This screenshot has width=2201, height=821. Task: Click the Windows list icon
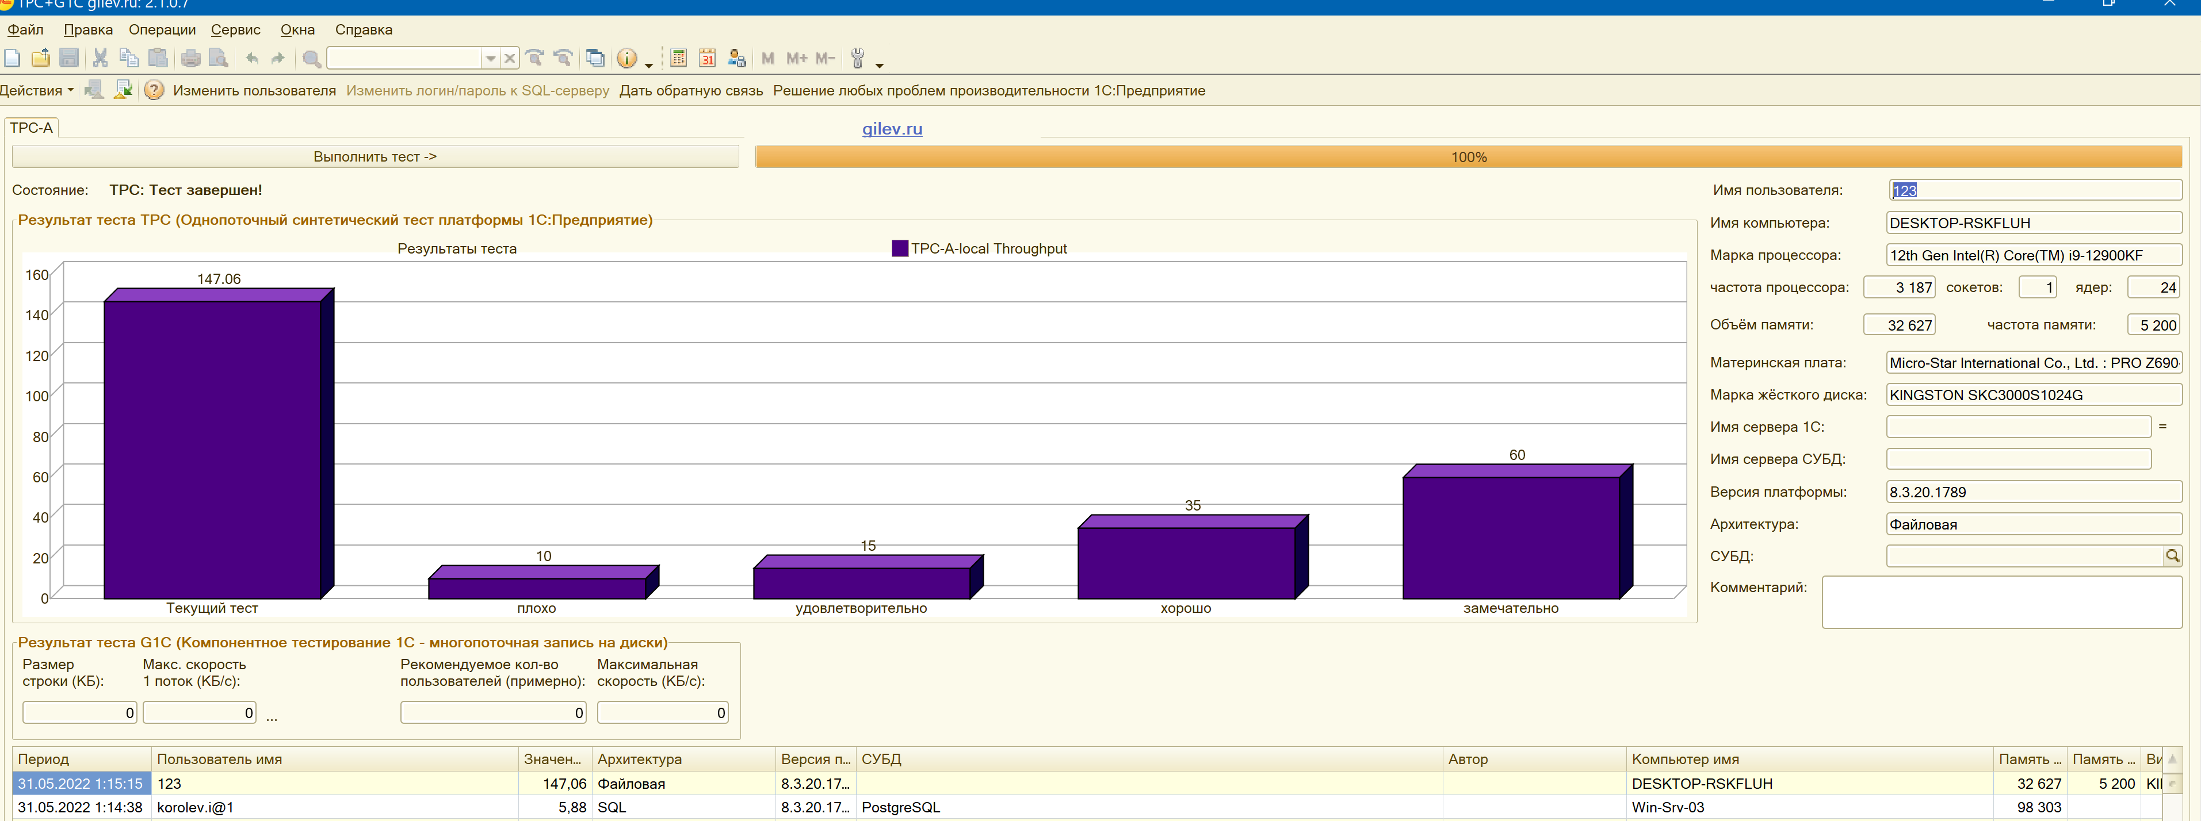(595, 58)
